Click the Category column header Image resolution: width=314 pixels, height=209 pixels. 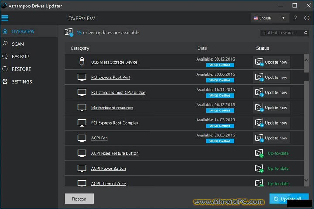(80, 48)
